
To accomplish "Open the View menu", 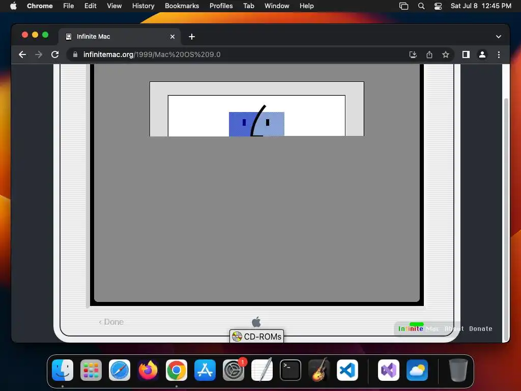I will coord(114,6).
